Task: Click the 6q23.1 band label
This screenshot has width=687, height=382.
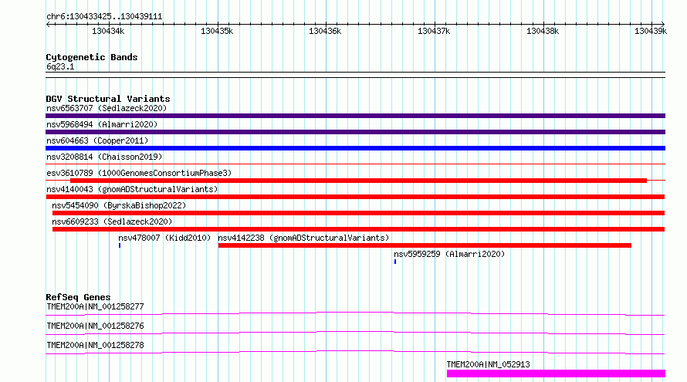Action: 60,67
